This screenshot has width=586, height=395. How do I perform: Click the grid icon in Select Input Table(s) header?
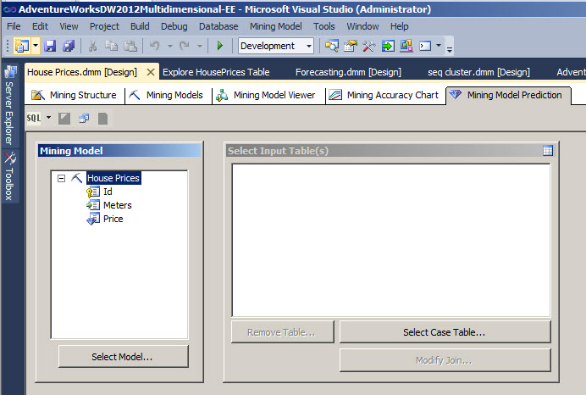(x=548, y=150)
